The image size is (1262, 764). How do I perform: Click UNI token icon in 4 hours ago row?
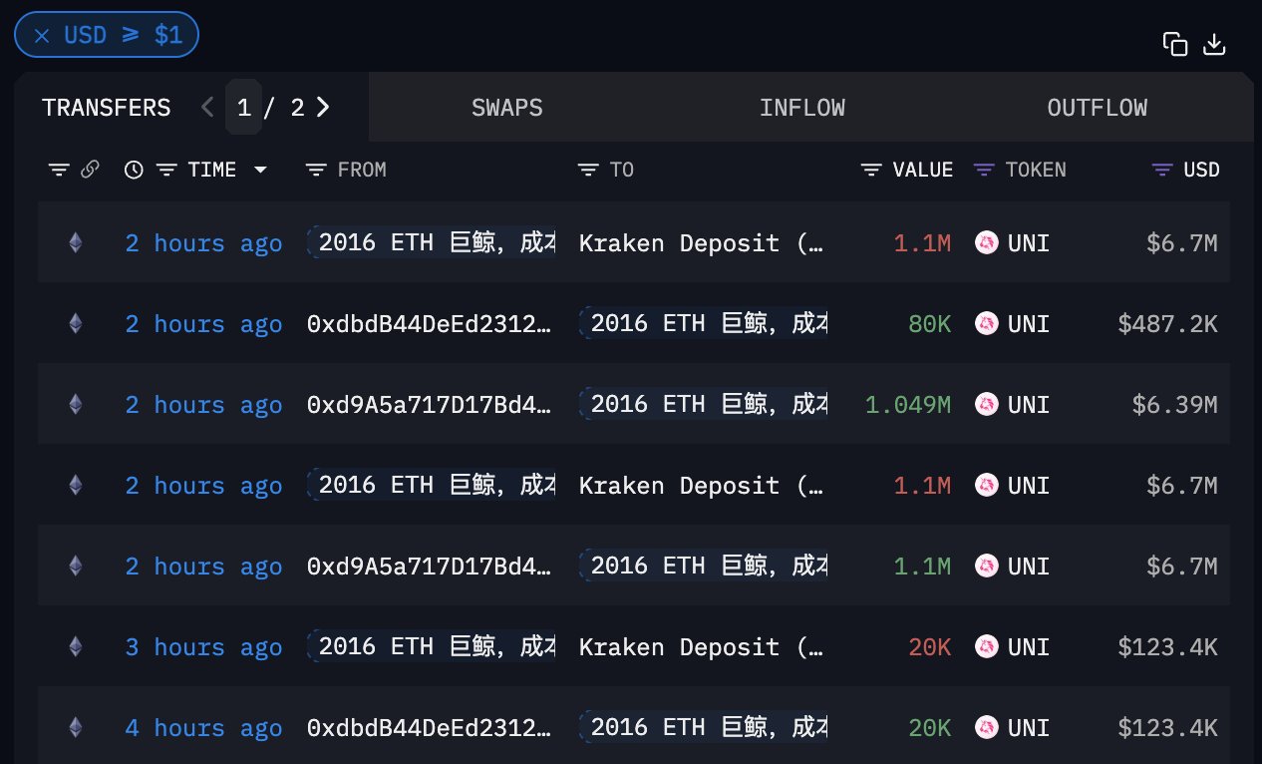[x=986, y=727]
